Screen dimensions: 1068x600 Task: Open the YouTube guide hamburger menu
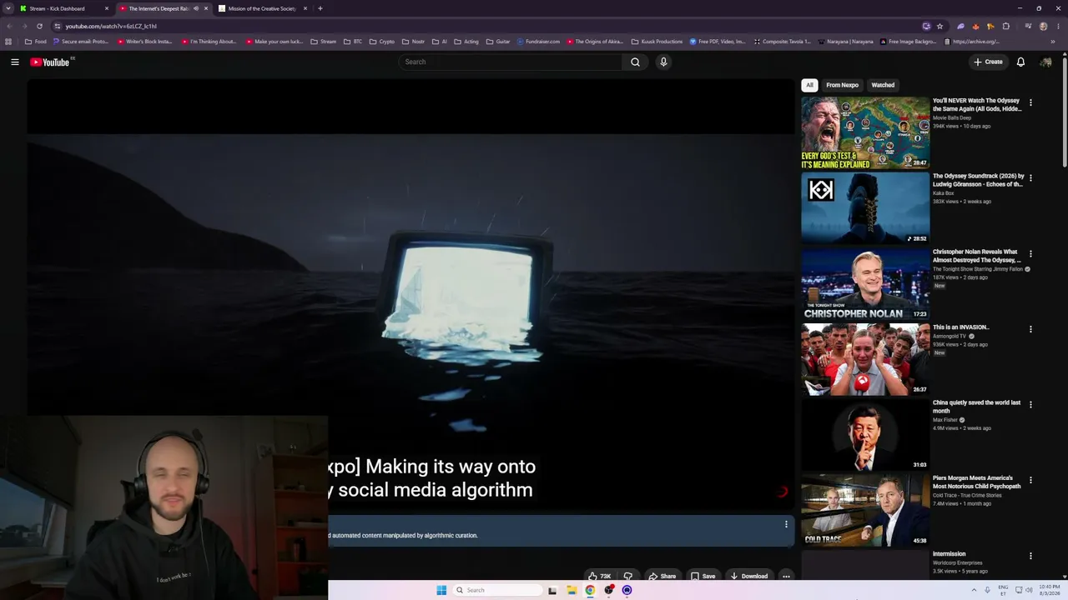[x=15, y=62]
